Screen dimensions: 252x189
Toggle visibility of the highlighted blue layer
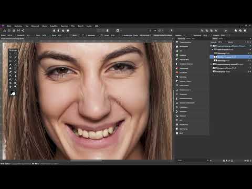point(250,57)
